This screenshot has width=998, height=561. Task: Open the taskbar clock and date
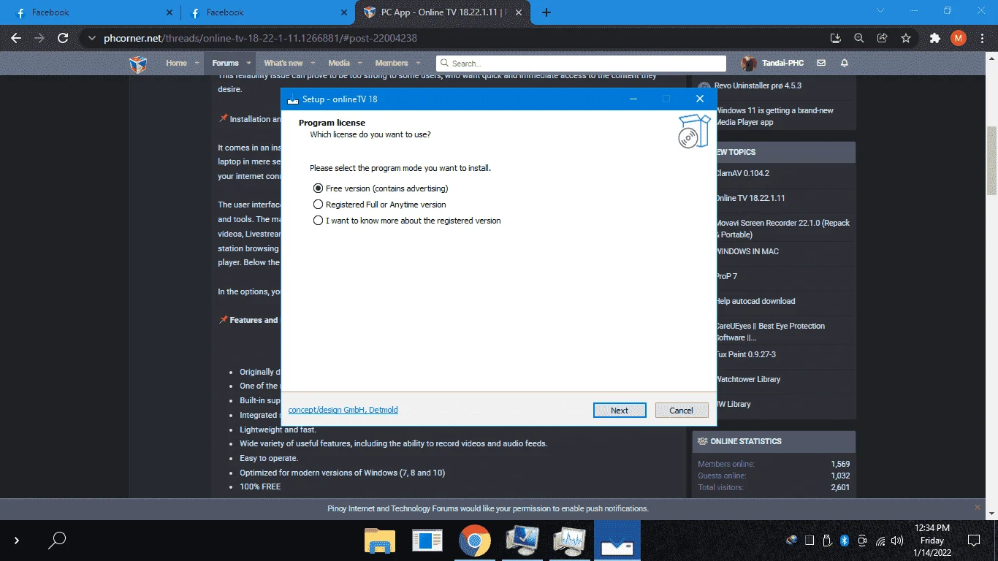pos(932,541)
